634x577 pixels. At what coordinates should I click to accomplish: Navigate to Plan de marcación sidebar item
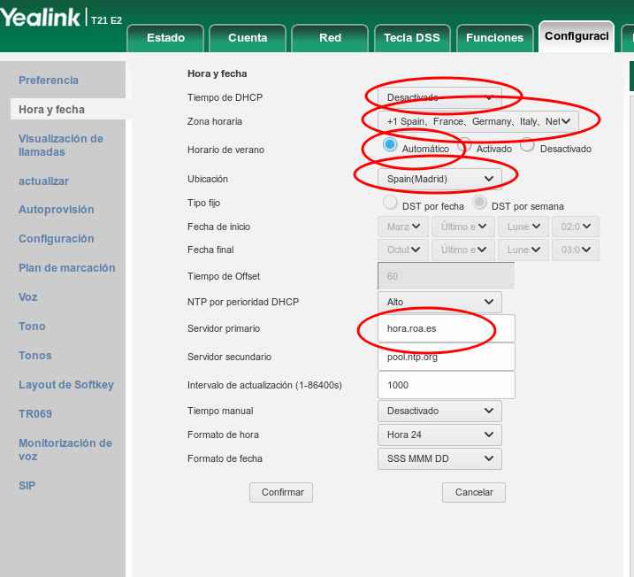pos(66,268)
